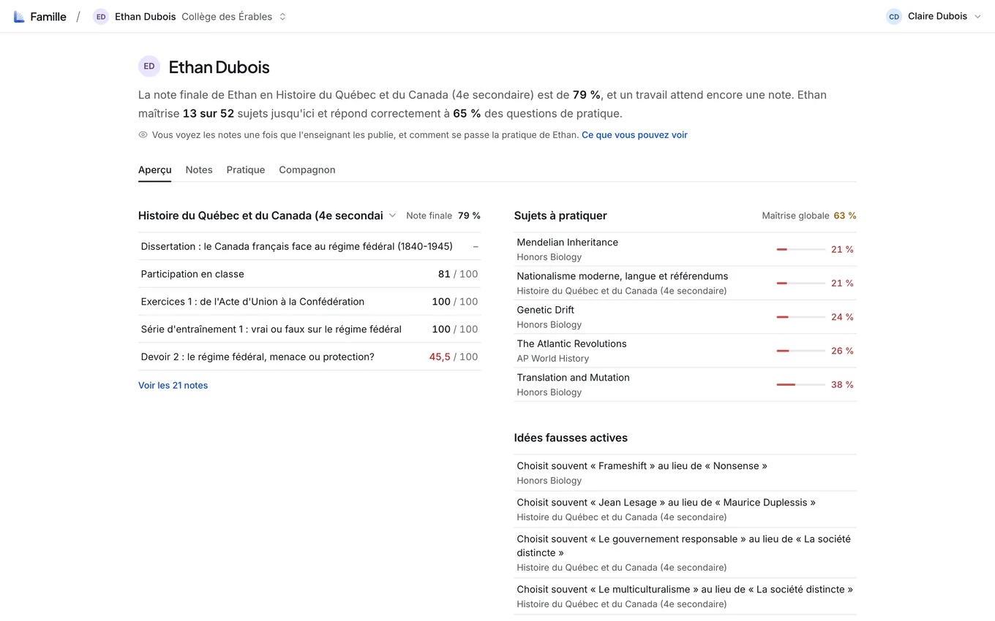Click the 'Frameshift' au lieu de 'Nonsense' misconception
This screenshot has width=995, height=621.
coord(686,473)
